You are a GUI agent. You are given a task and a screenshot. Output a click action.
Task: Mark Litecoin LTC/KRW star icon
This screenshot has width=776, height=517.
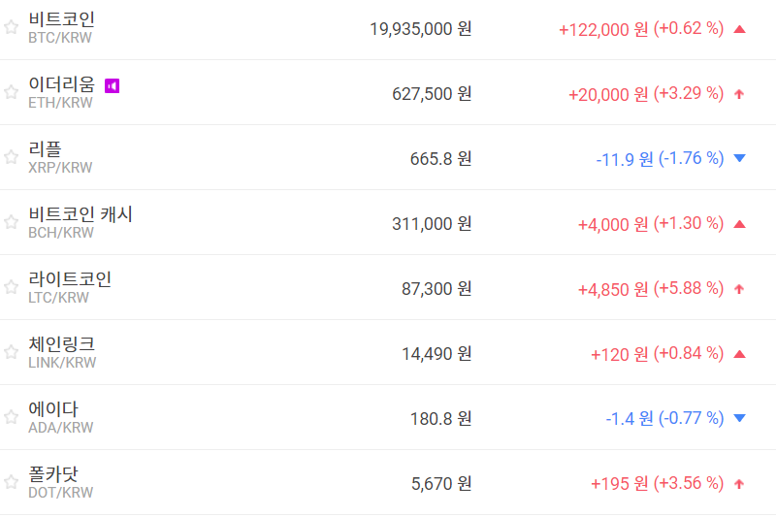point(11,287)
